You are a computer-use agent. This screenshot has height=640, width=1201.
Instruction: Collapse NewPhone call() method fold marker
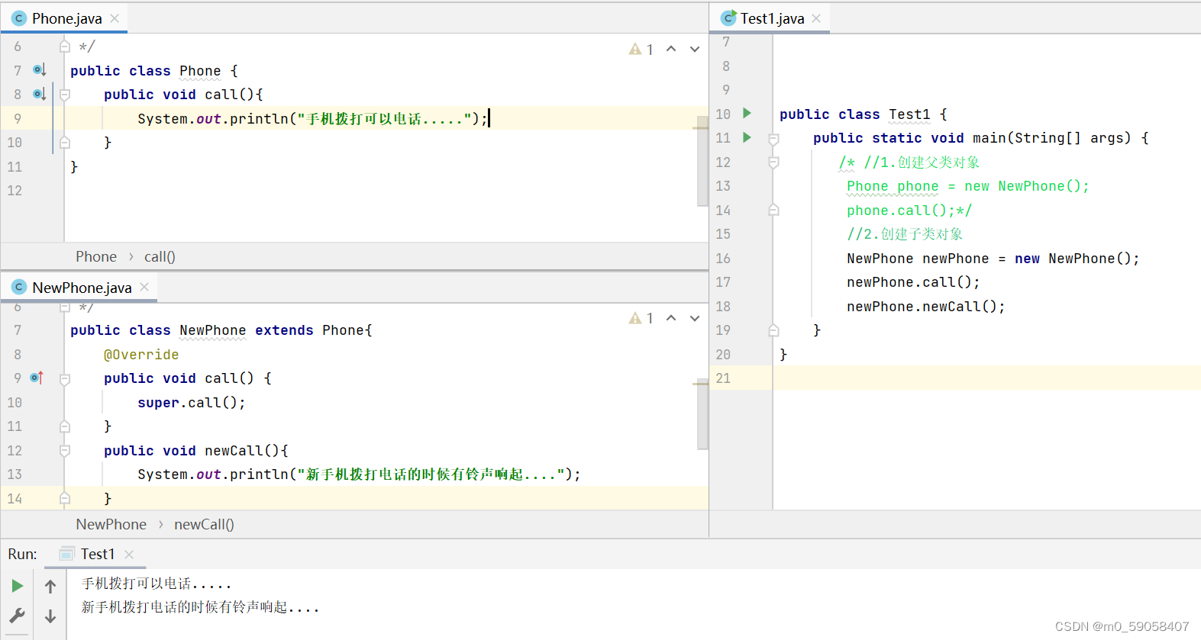65,378
